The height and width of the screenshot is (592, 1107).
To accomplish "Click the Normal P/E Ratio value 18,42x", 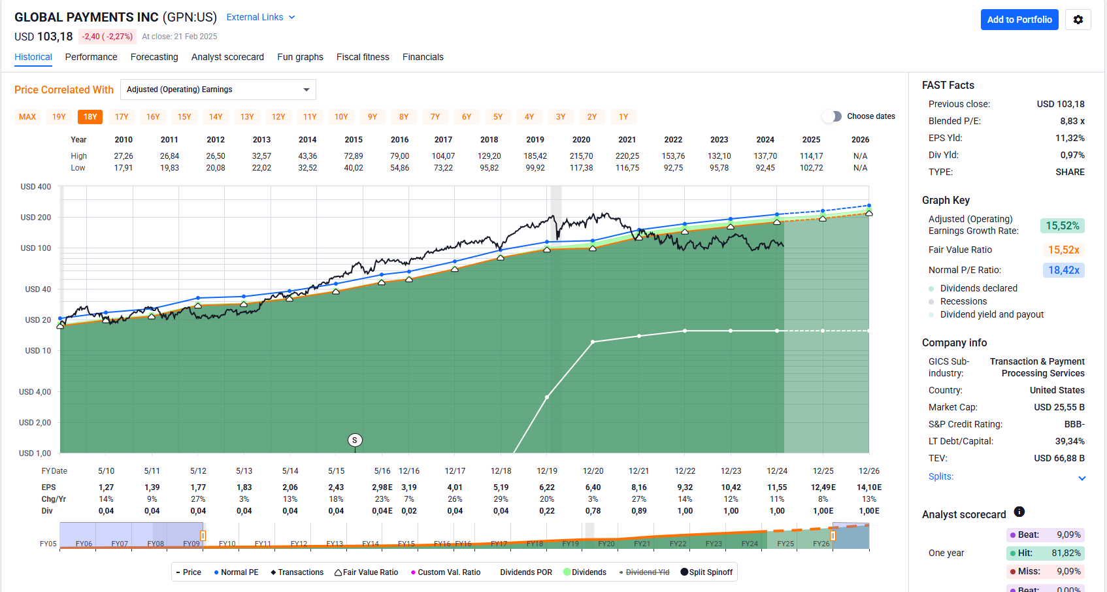I will (x=1063, y=270).
